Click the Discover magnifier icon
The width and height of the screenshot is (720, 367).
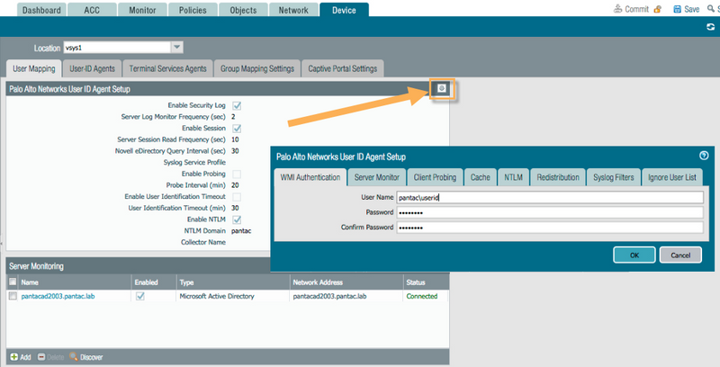[74, 356]
